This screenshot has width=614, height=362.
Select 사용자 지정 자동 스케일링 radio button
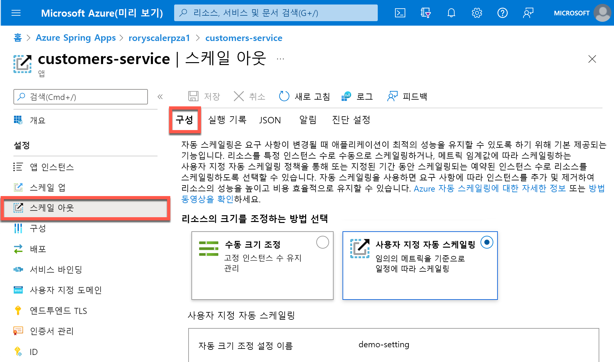tap(487, 243)
